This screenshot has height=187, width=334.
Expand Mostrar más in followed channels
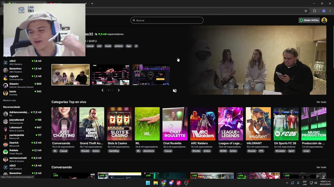click(x=9, y=100)
